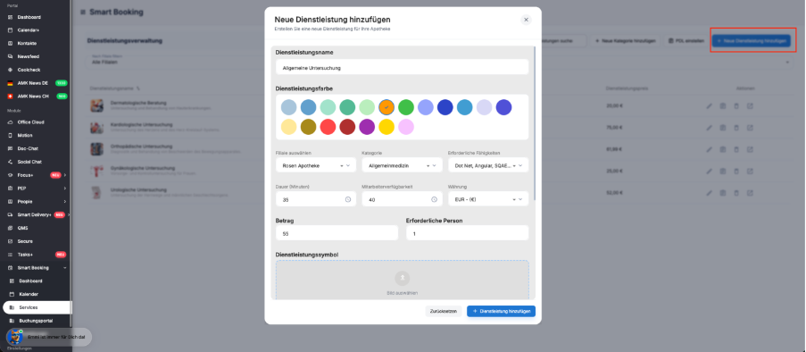Expand the Smart Delivery+ sidebar submenu
This screenshot has width=806, height=352.
[x=69, y=214]
